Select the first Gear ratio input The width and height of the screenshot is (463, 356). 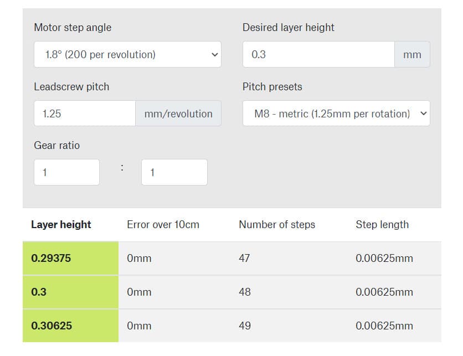click(66, 172)
